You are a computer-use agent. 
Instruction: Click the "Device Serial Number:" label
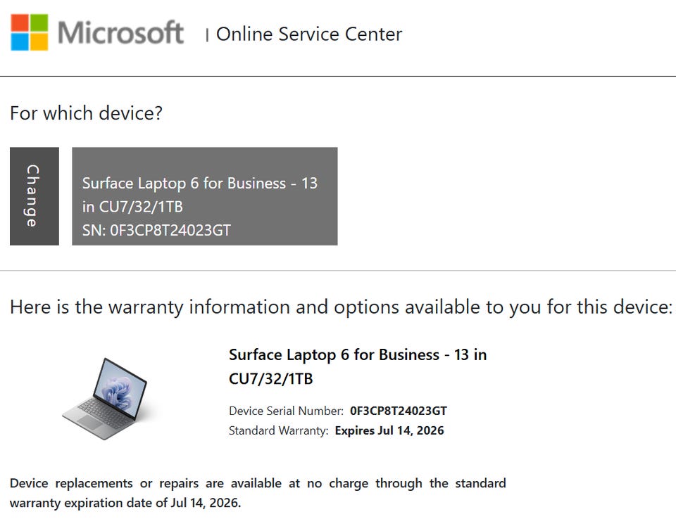[286, 411]
